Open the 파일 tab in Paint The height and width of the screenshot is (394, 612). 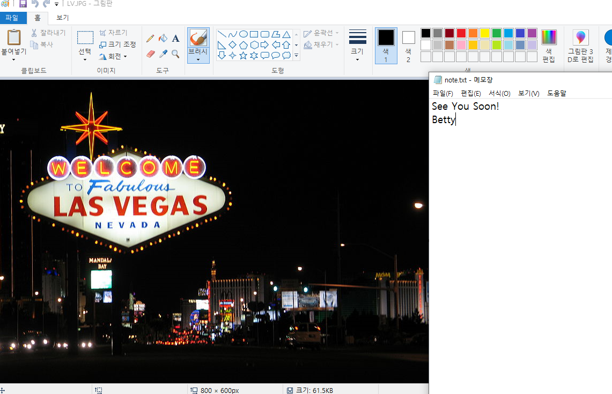click(12, 18)
